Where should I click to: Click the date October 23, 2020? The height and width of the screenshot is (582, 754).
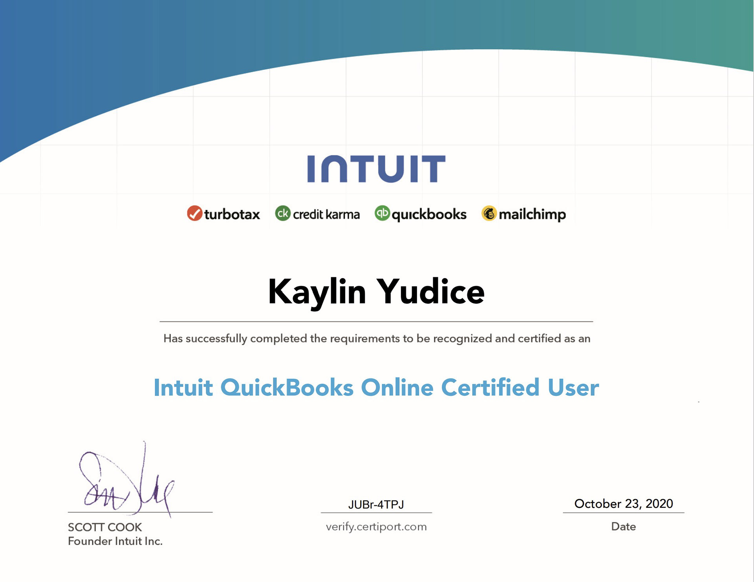tap(624, 504)
